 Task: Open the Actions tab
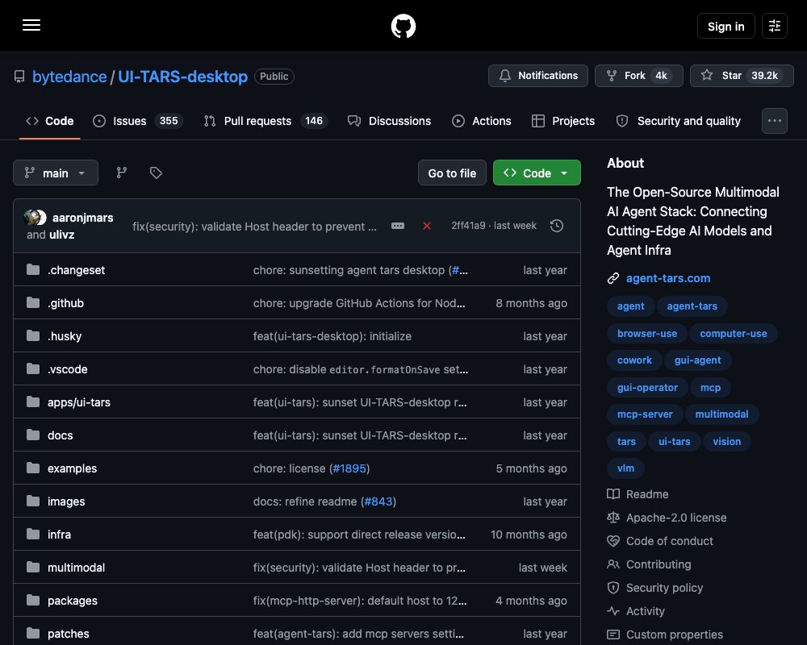tap(482, 121)
